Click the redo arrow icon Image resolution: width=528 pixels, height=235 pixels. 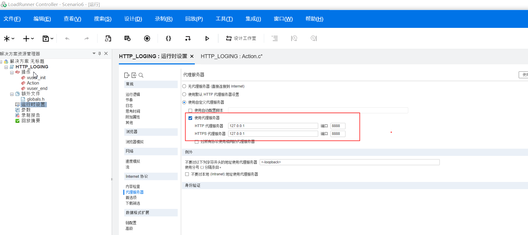86,38
